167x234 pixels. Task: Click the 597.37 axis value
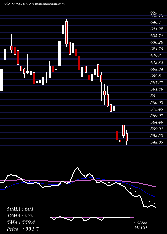pos(157,82)
